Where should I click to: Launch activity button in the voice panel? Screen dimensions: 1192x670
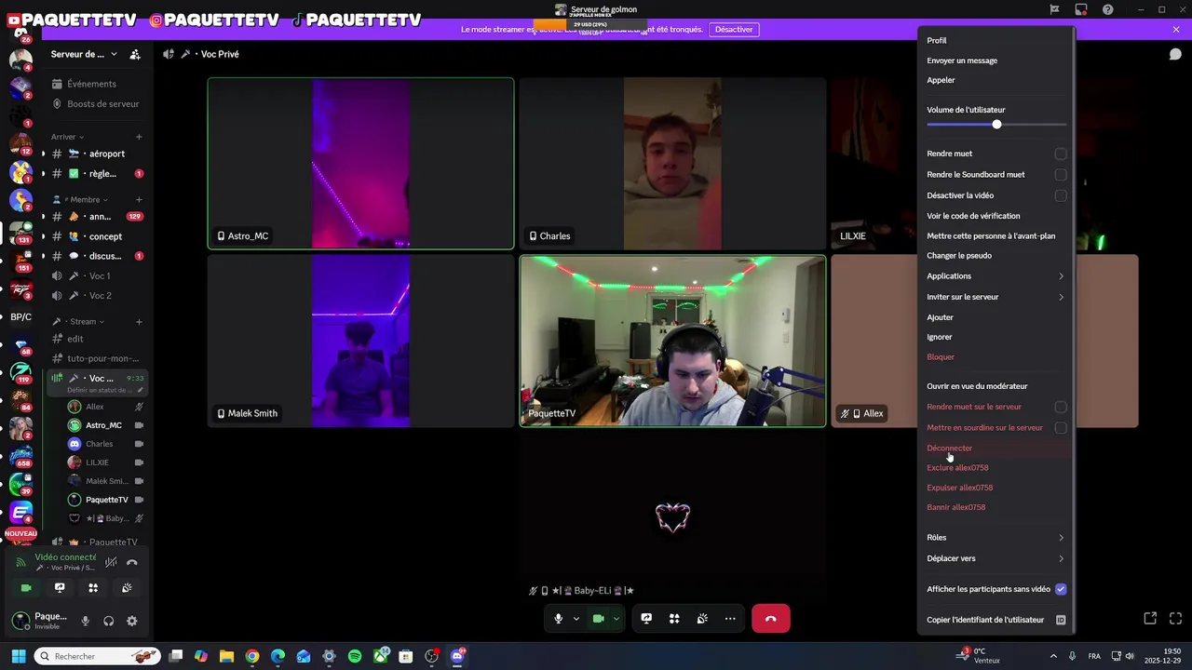click(93, 588)
